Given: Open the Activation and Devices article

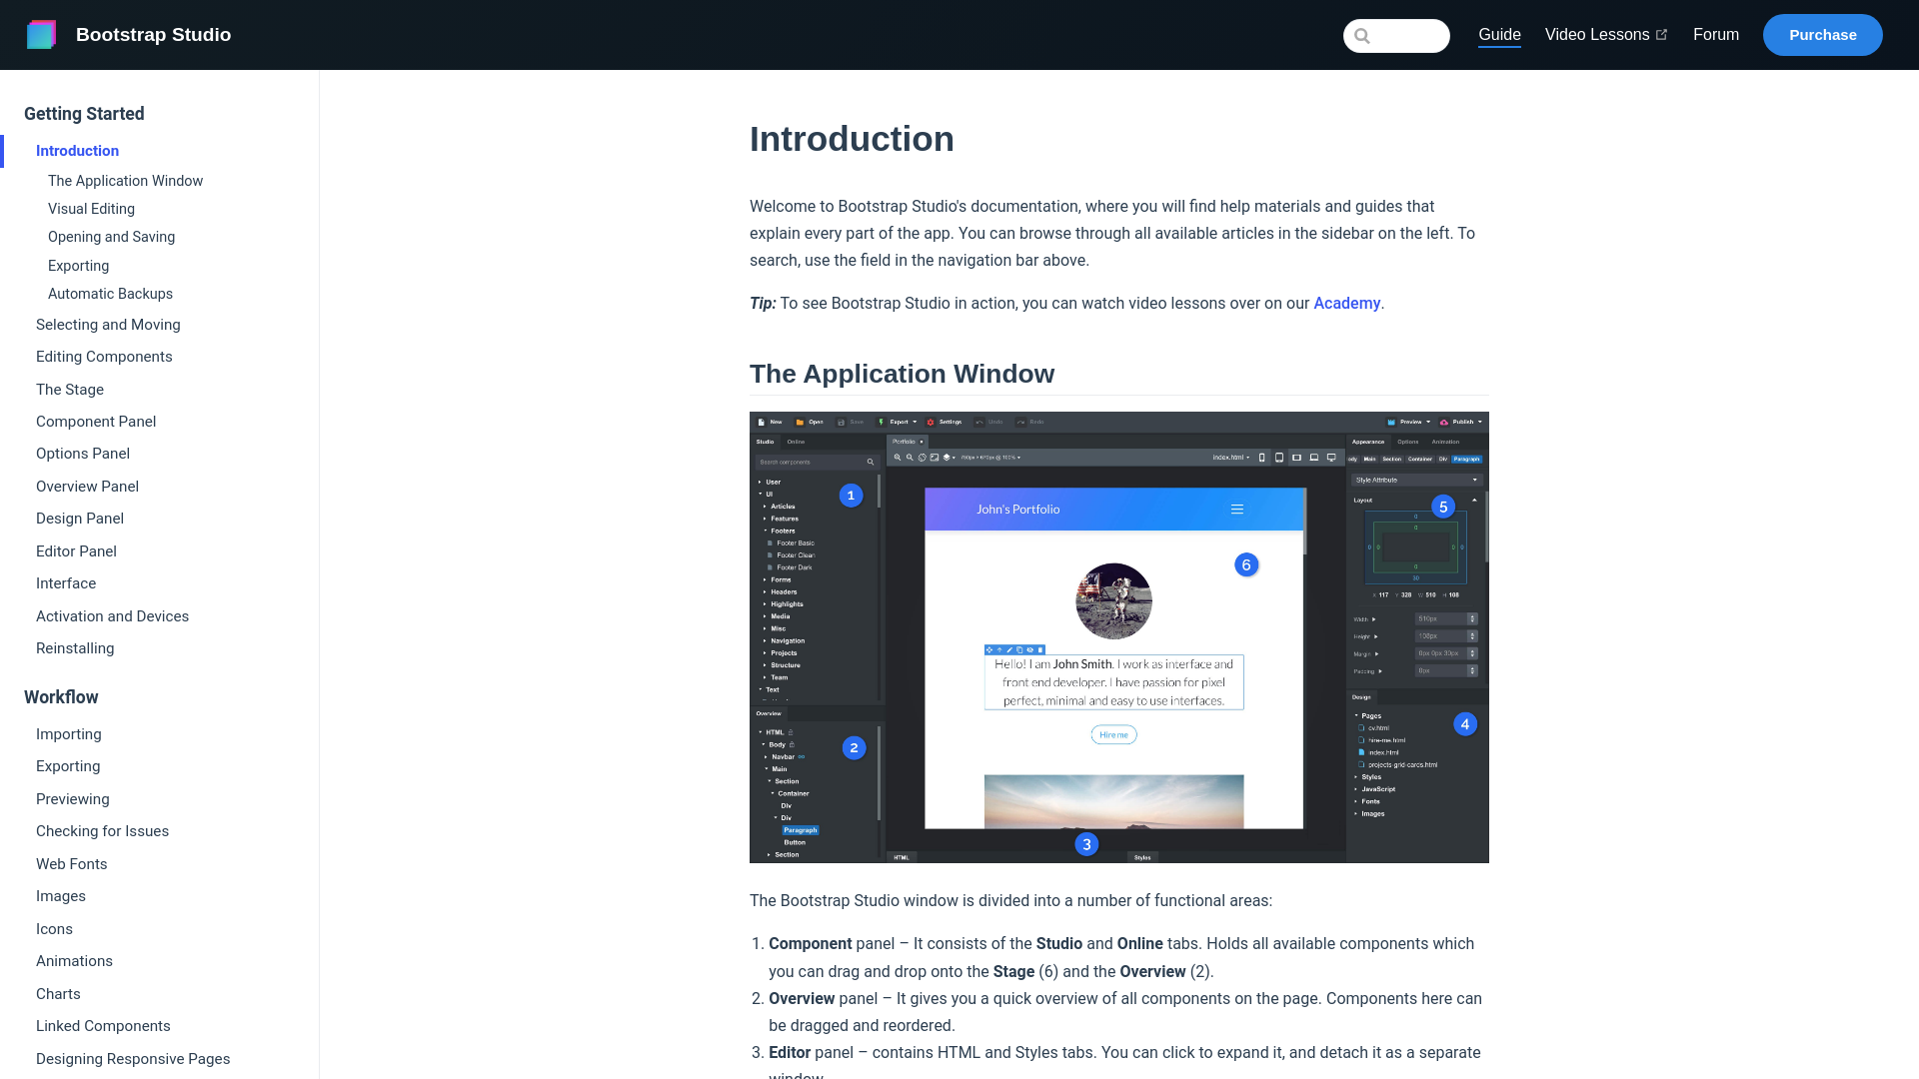Looking at the screenshot, I should 112,616.
